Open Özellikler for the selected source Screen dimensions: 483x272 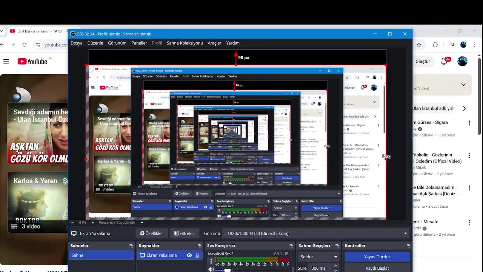(152, 233)
